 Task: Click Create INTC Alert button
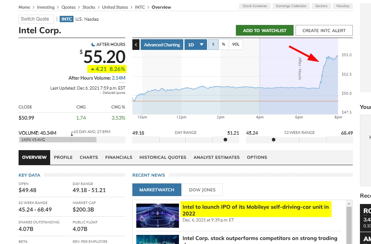click(x=324, y=30)
